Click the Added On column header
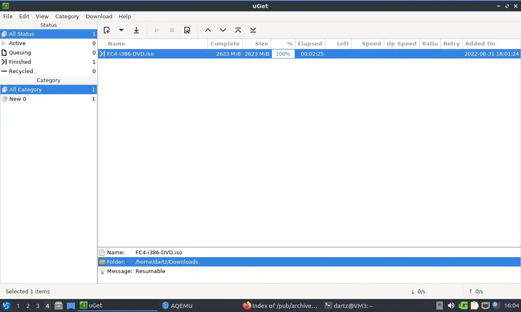This screenshot has height=312, width=521. pyautogui.click(x=491, y=43)
